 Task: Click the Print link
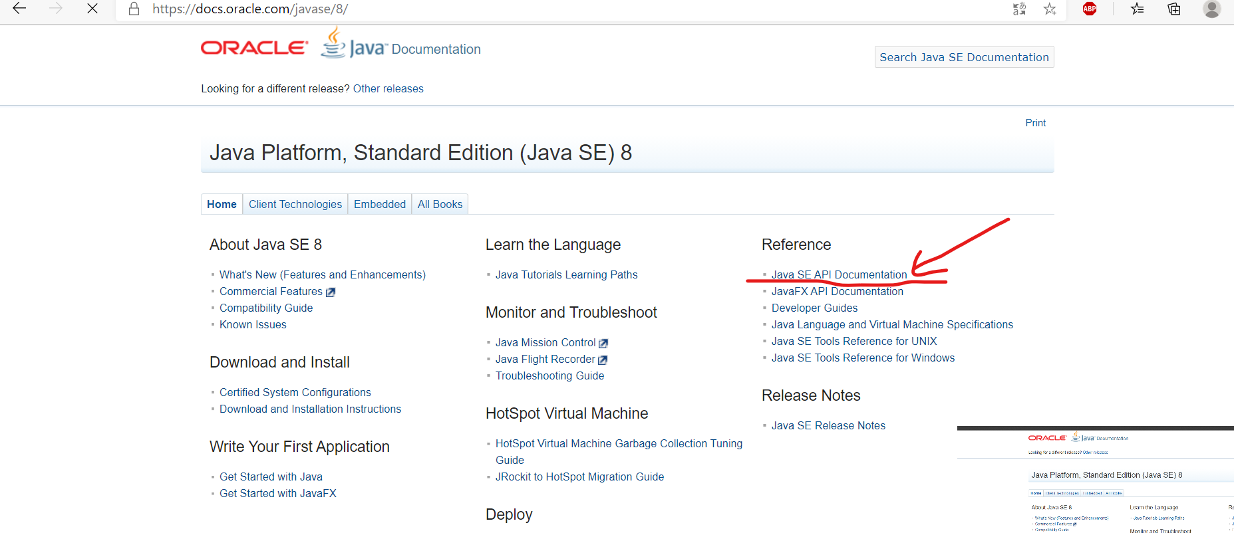click(x=1035, y=123)
